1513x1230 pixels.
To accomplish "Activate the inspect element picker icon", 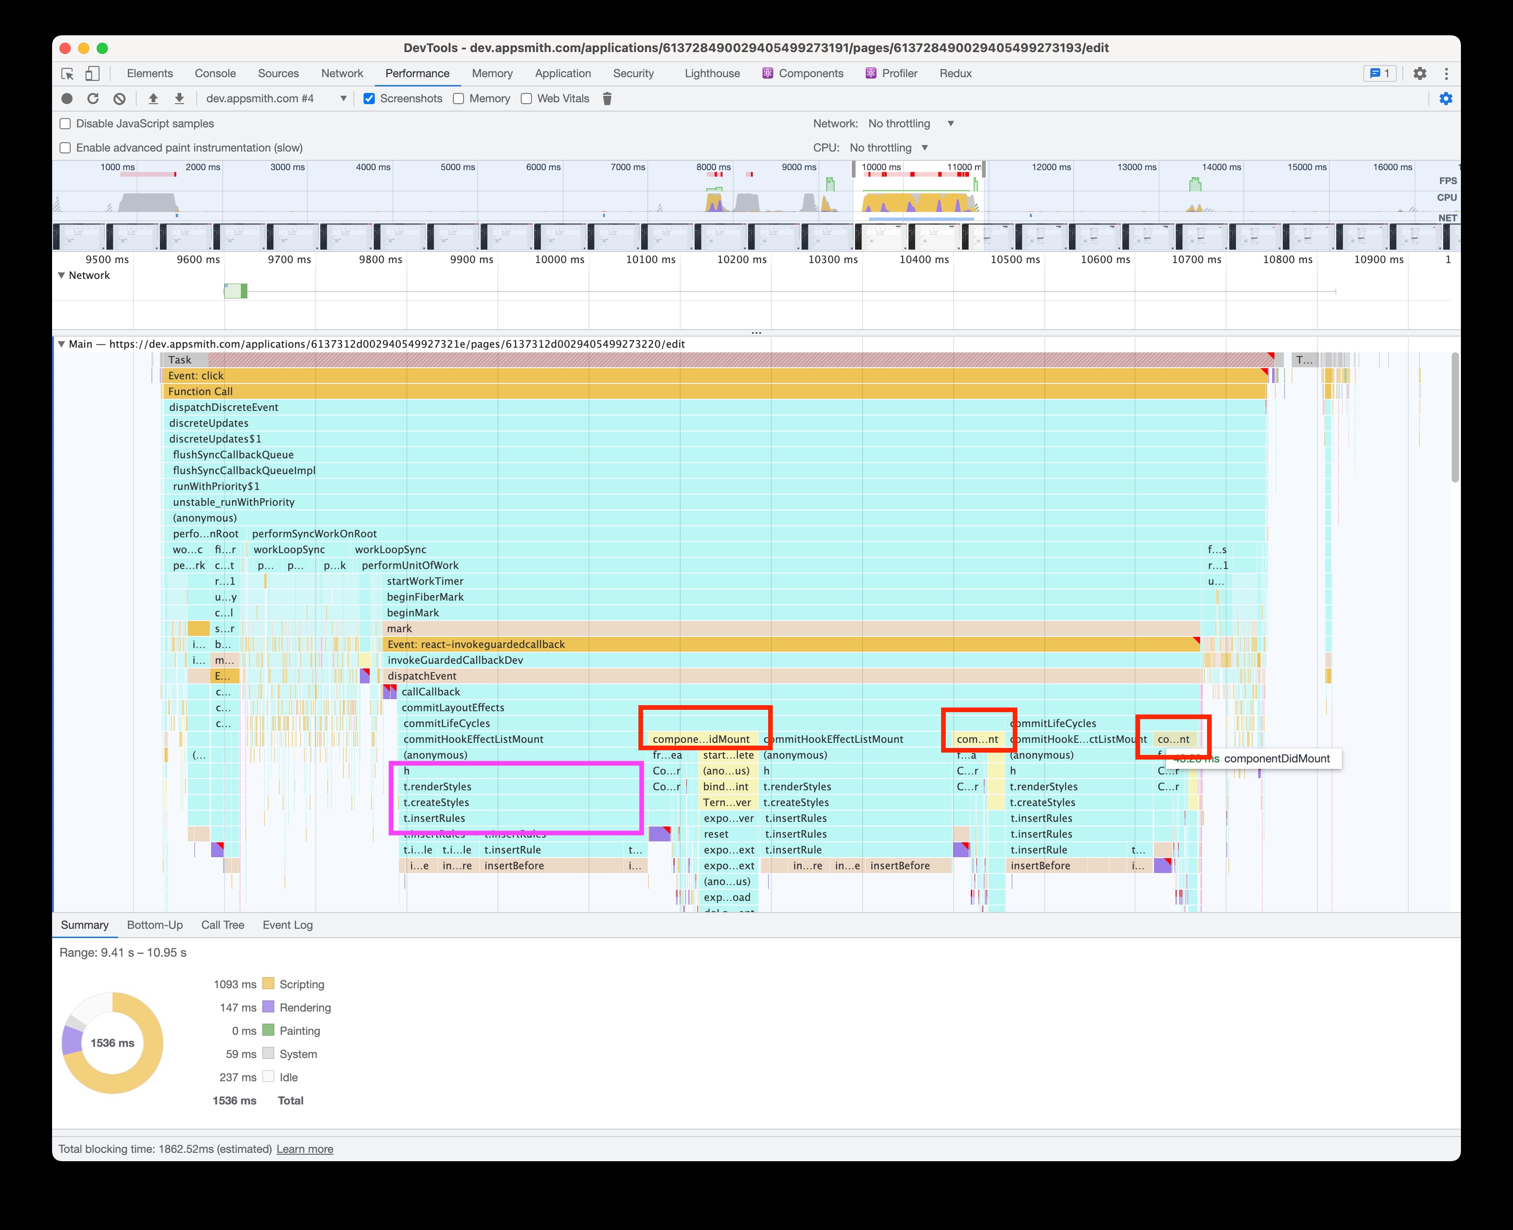I will click(x=68, y=74).
